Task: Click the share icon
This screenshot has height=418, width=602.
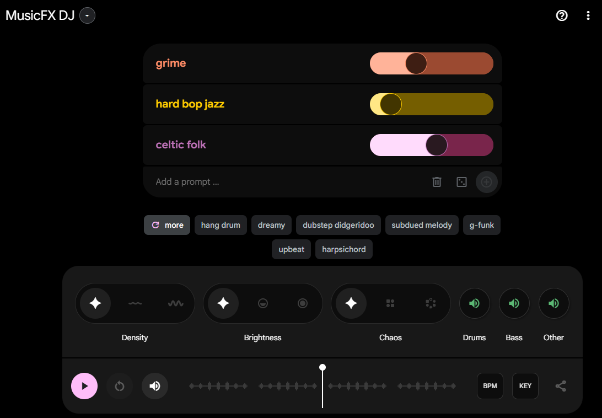Action: (x=561, y=386)
